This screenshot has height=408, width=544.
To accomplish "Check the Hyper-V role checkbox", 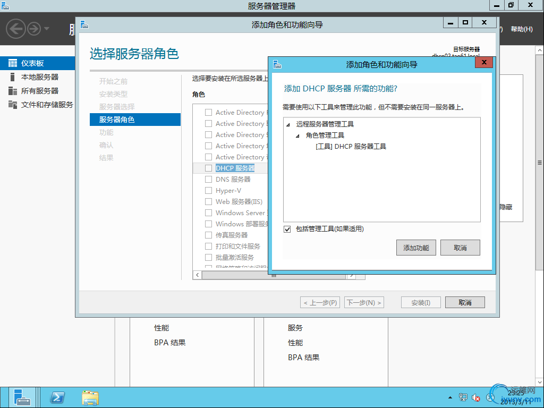I will [208, 191].
